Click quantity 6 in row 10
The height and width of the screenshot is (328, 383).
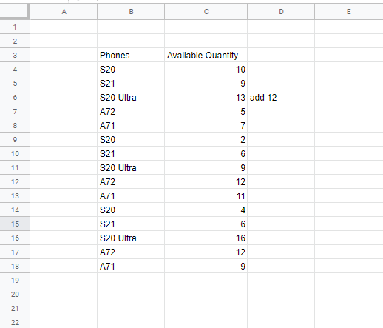pos(206,153)
